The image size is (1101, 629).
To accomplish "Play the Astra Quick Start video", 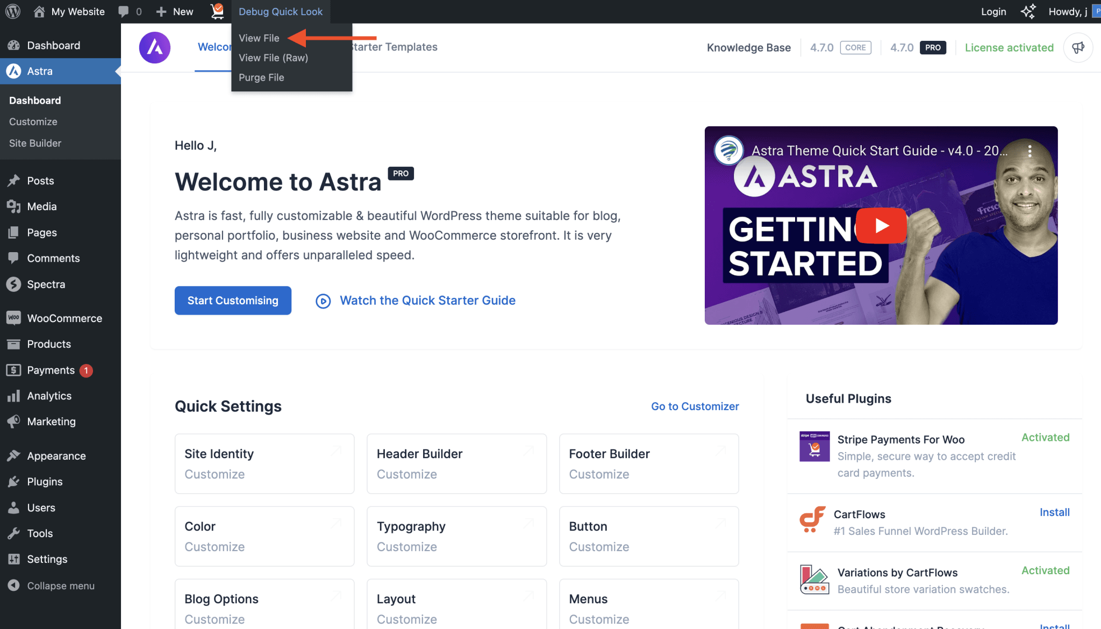I will pos(881,225).
